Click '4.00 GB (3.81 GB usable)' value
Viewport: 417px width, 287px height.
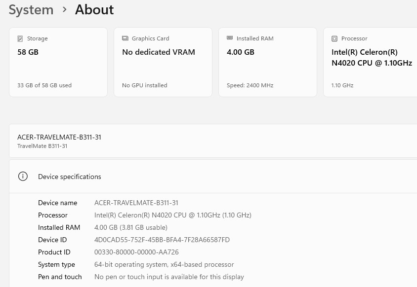tap(131, 227)
